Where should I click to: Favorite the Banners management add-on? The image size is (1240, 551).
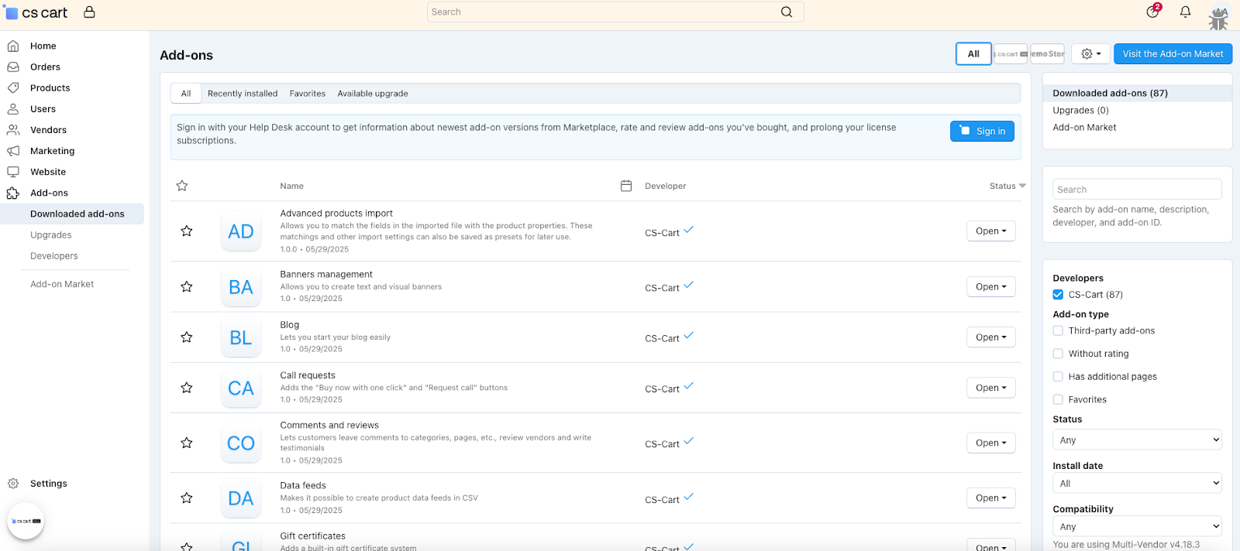pyautogui.click(x=187, y=286)
